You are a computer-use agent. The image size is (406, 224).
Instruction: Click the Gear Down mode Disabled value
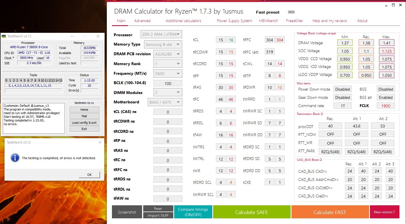(x=342, y=97)
